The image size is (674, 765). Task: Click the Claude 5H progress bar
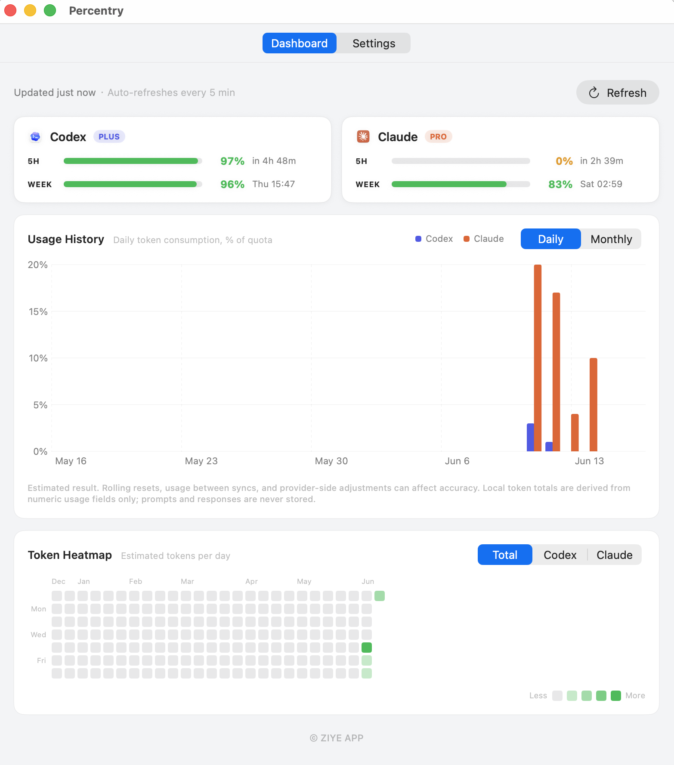point(461,161)
